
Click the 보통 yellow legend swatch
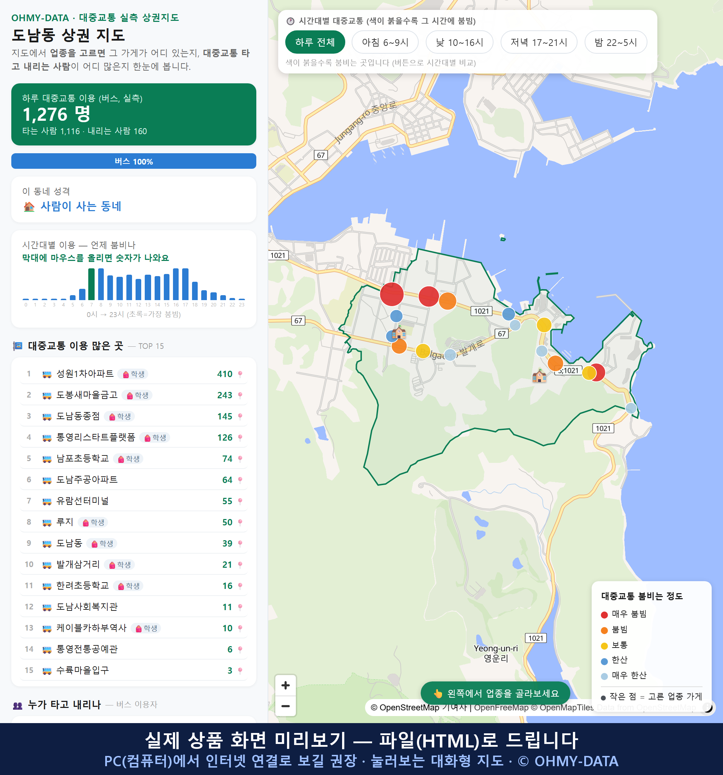pyautogui.click(x=604, y=646)
